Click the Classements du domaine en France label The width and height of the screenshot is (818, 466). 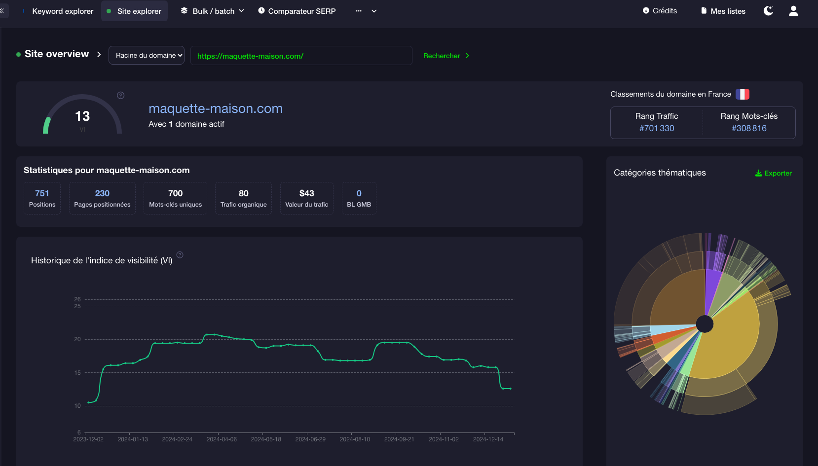(x=670, y=94)
